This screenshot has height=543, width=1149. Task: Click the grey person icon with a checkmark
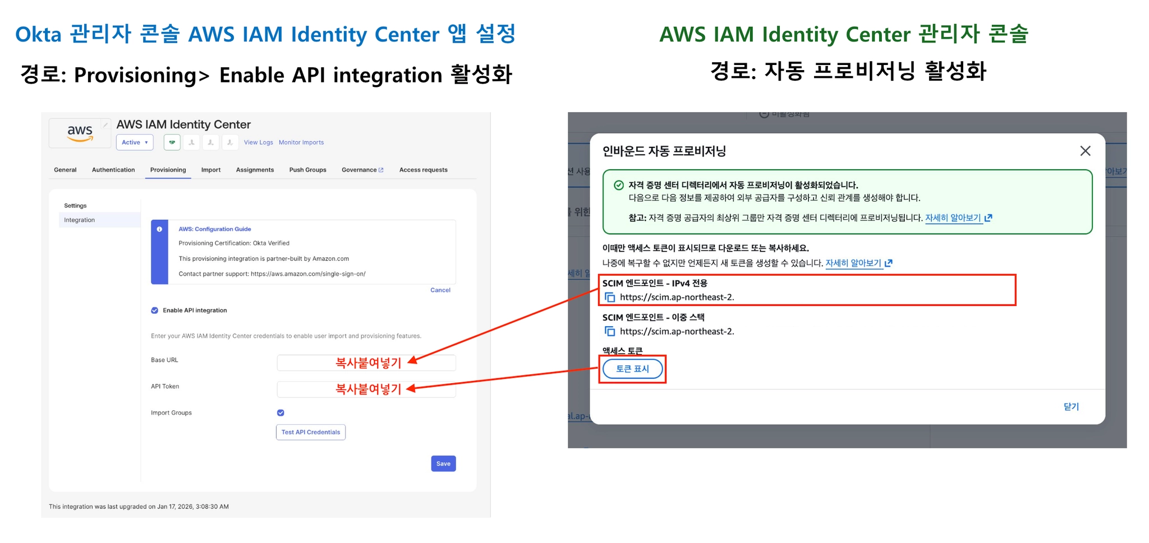click(230, 142)
